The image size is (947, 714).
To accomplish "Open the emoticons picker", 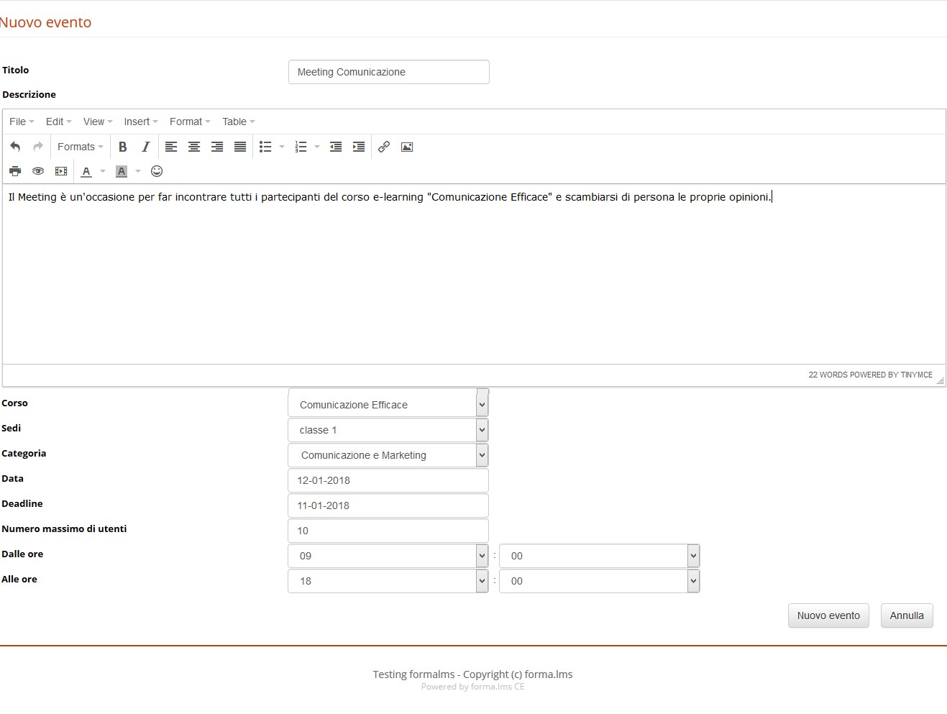I will (157, 171).
